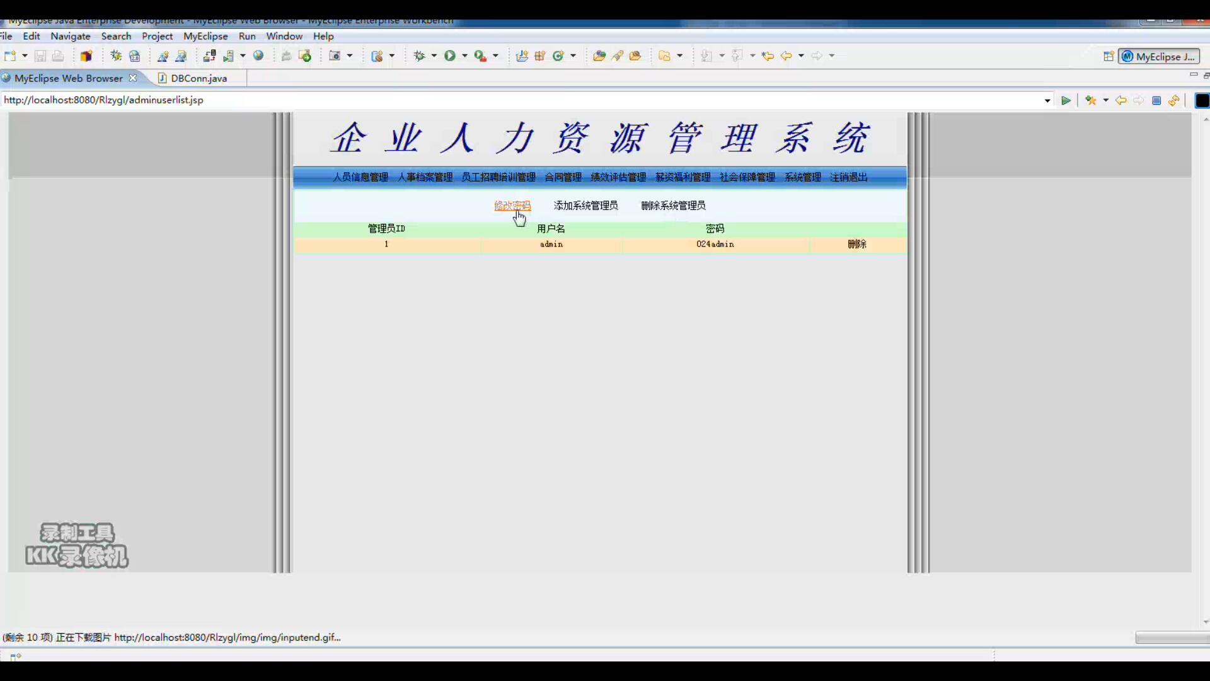
Task: Click the Run External Tools icon
Action: pos(480,56)
